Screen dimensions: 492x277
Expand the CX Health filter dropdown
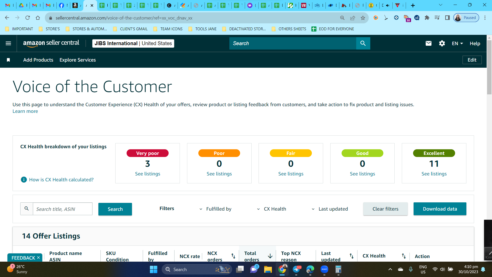click(271, 209)
